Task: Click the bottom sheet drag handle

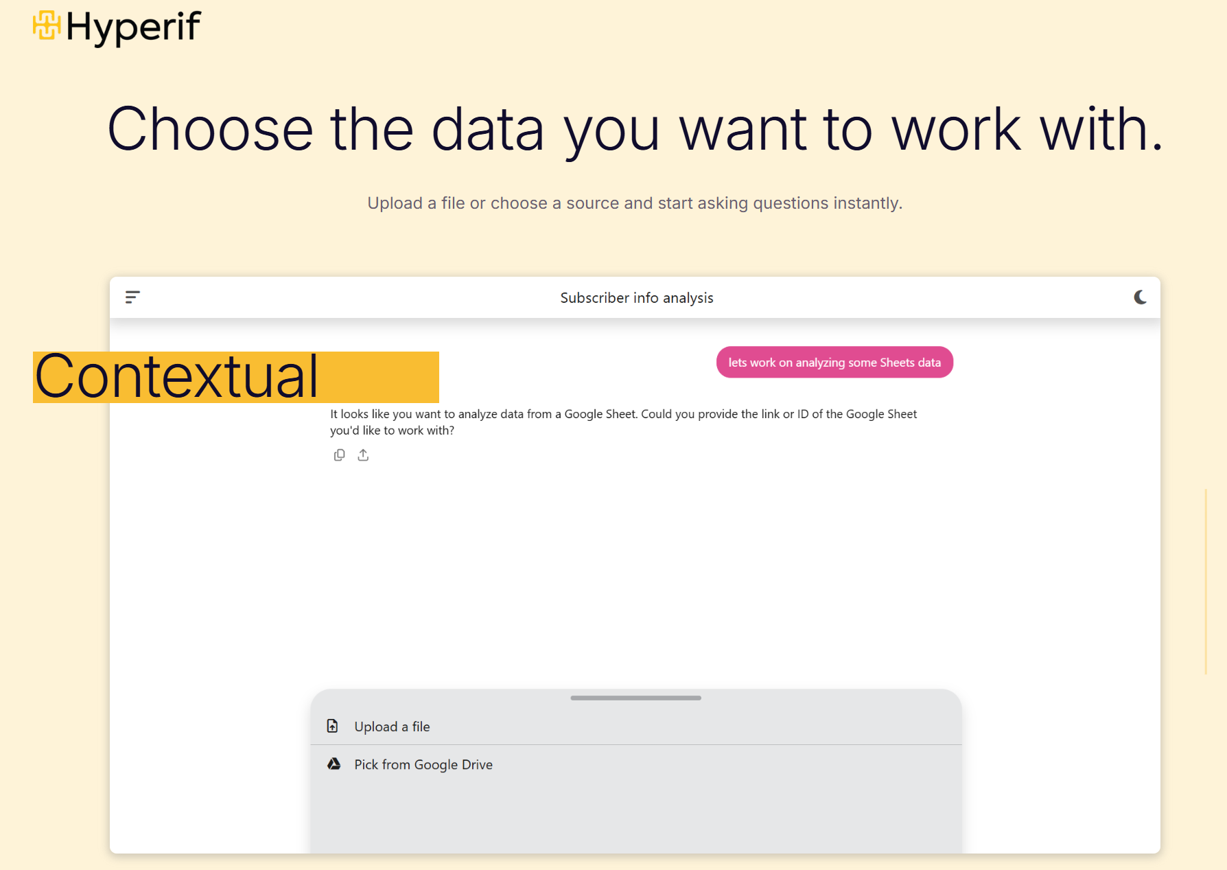Action: (635, 698)
